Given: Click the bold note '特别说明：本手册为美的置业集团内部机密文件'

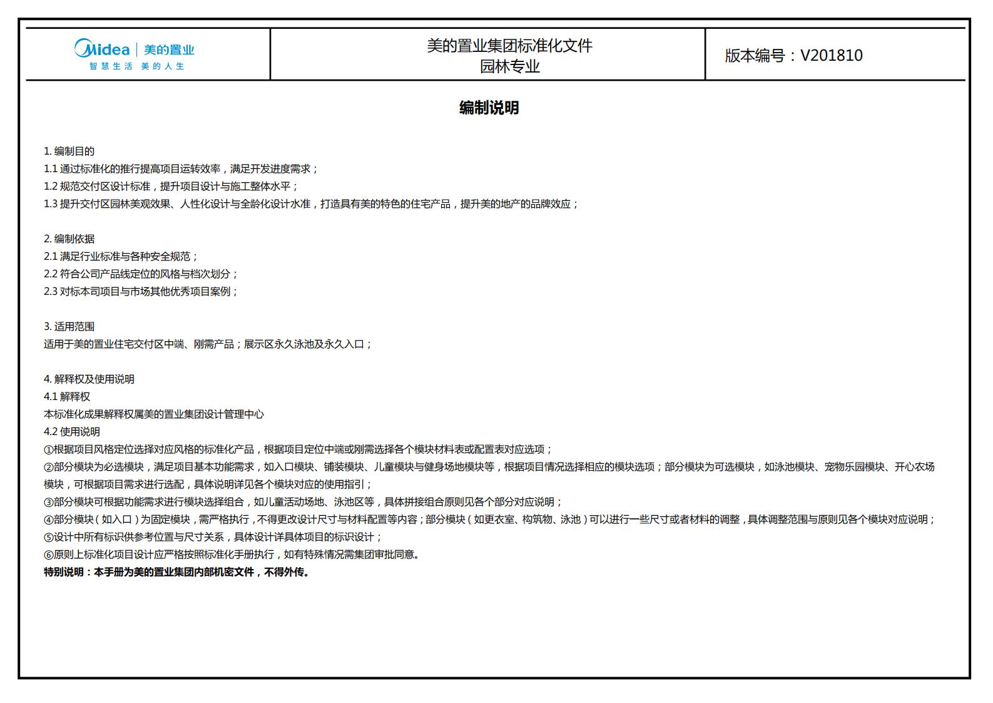Looking at the screenshot, I should point(178,572).
